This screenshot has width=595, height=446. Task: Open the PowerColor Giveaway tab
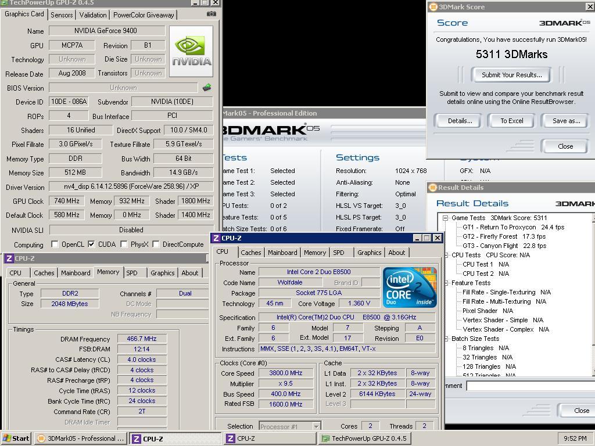[144, 15]
